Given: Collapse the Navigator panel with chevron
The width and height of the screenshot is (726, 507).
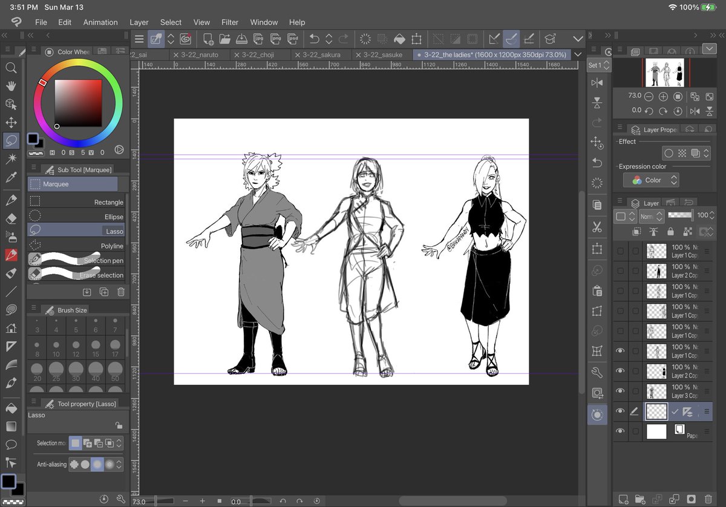Looking at the screenshot, I should click(710, 48).
